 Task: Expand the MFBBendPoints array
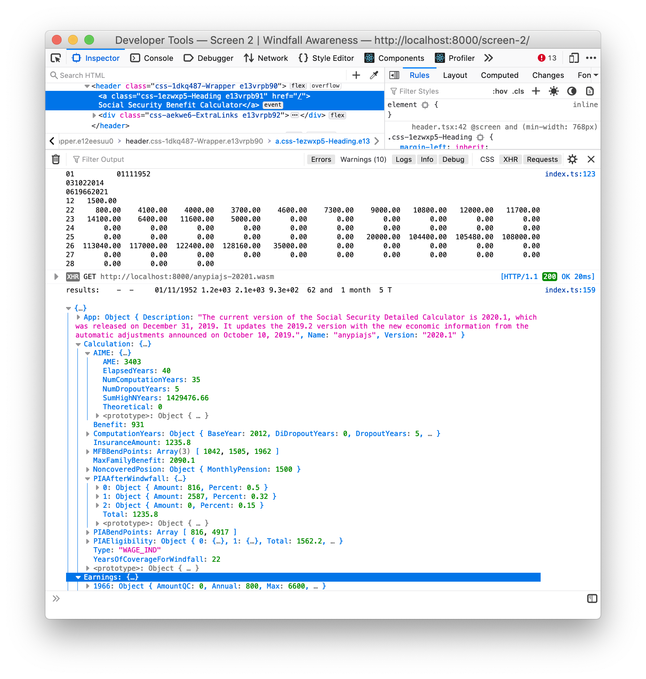(88, 452)
